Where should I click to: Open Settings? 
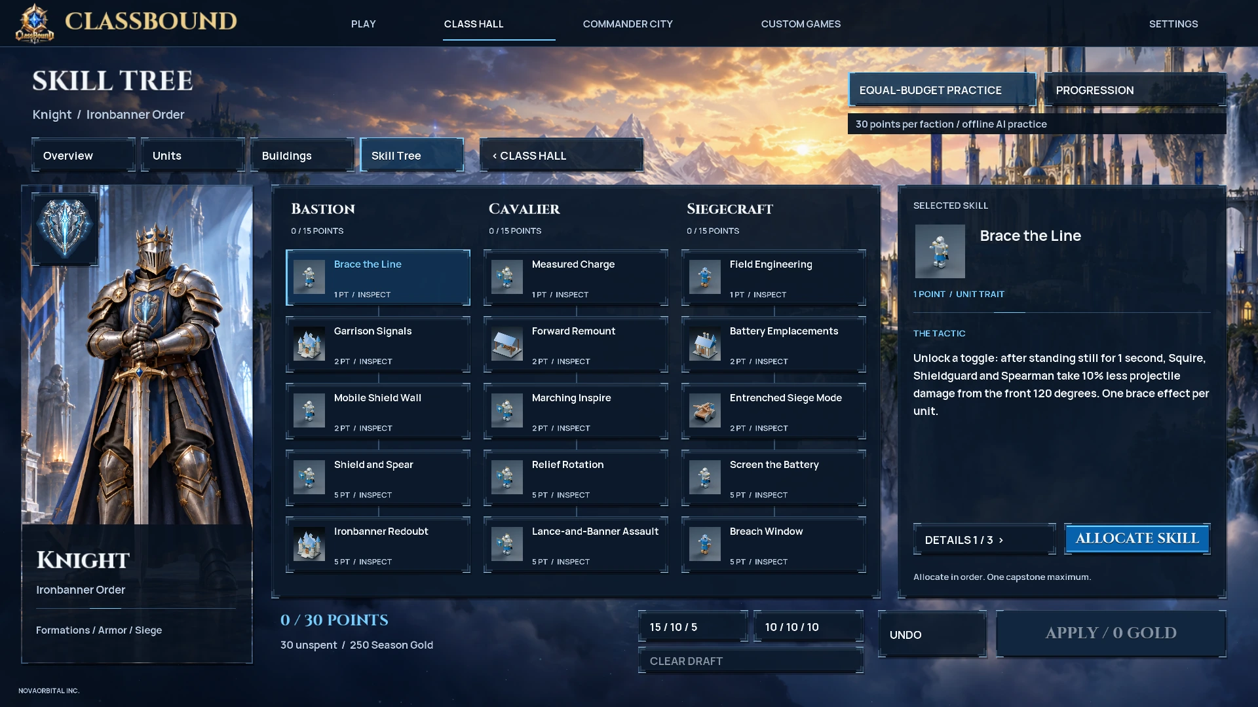pyautogui.click(x=1173, y=24)
